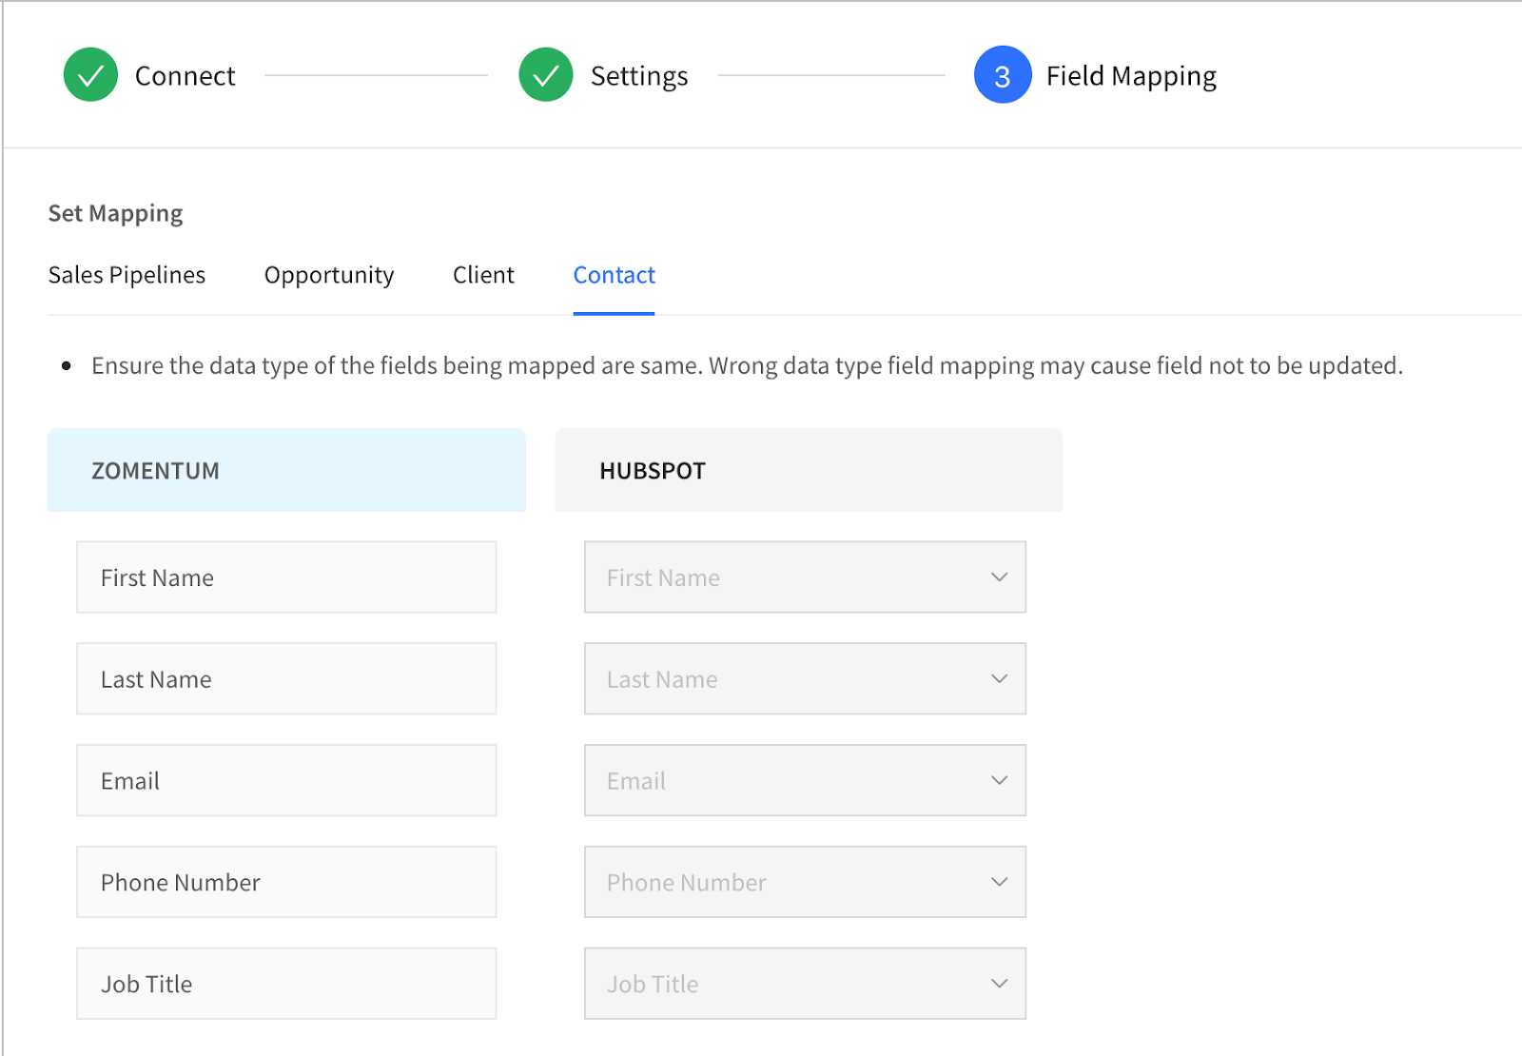Select the Field Mapping step label
The image size is (1522, 1056).
1131,76
